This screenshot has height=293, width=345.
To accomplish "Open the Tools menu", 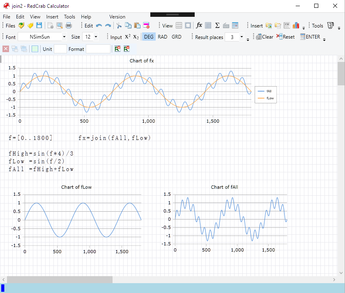I will 69,17.
